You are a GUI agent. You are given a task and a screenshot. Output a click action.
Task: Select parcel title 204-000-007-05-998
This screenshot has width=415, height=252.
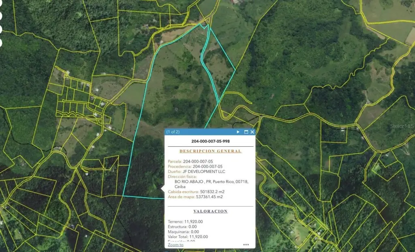(210, 141)
